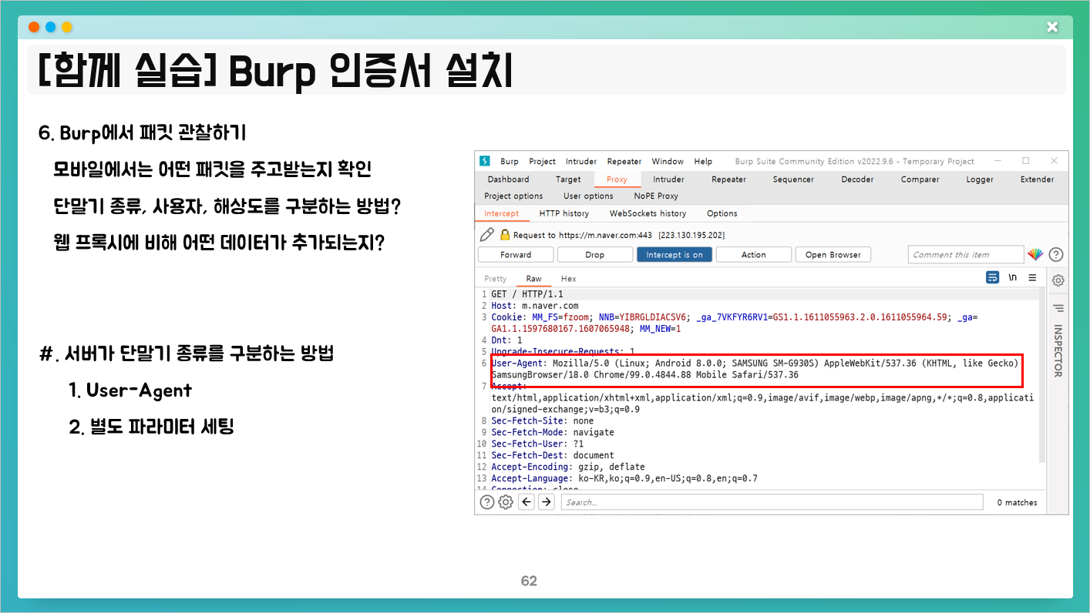Switch to the Target tab
The width and height of the screenshot is (1090, 613).
pos(568,179)
